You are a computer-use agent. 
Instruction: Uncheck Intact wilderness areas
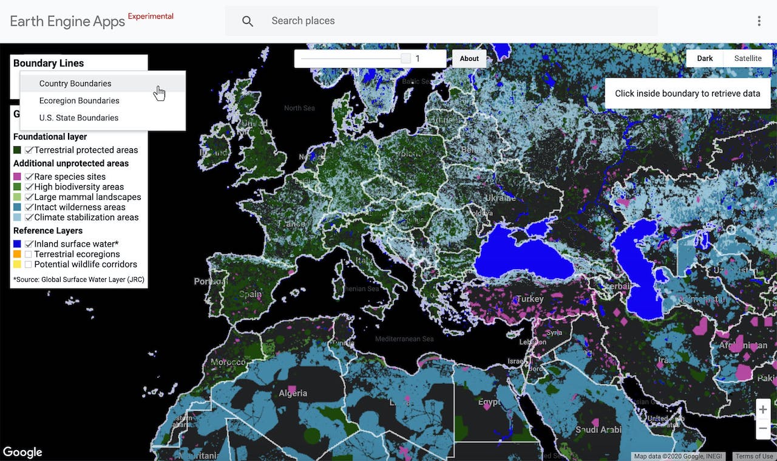click(x=29, y=207)
